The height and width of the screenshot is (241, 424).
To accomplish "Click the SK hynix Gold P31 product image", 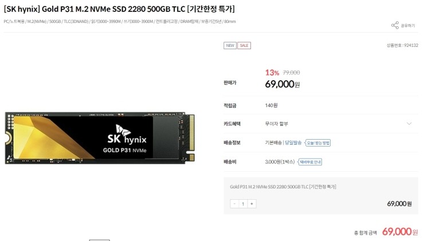I will [100, 138].
